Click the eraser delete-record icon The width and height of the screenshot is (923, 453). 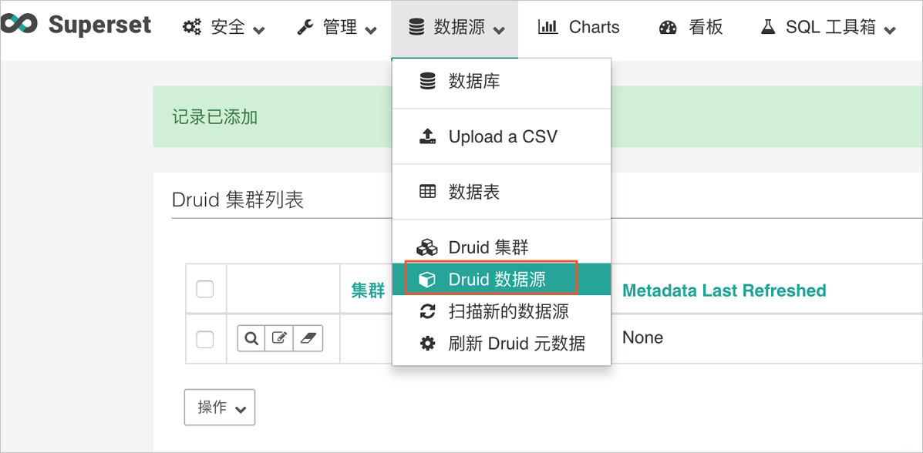308,338
